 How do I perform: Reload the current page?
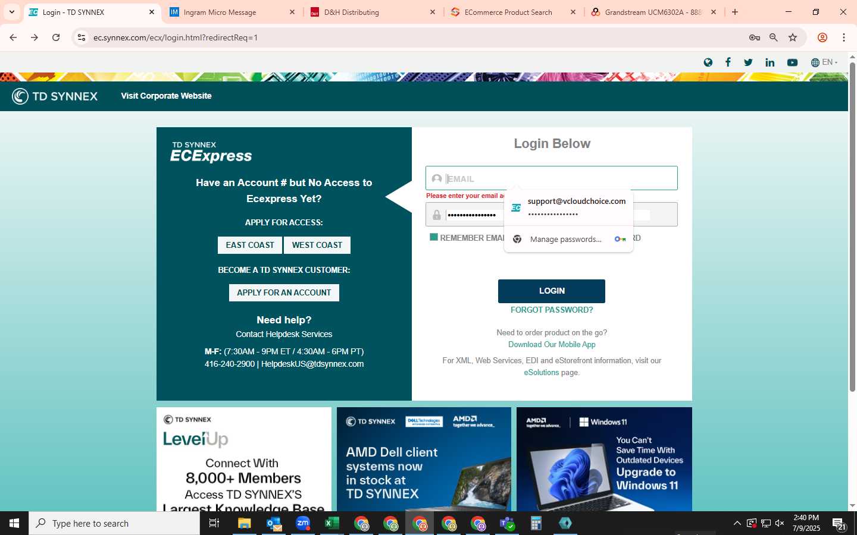[56, 37]
